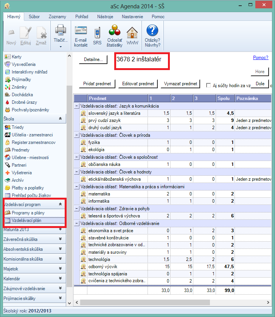Select Vzdelávací plán item
The width and height of the screenshot is (275, 317).
[34, 220]
